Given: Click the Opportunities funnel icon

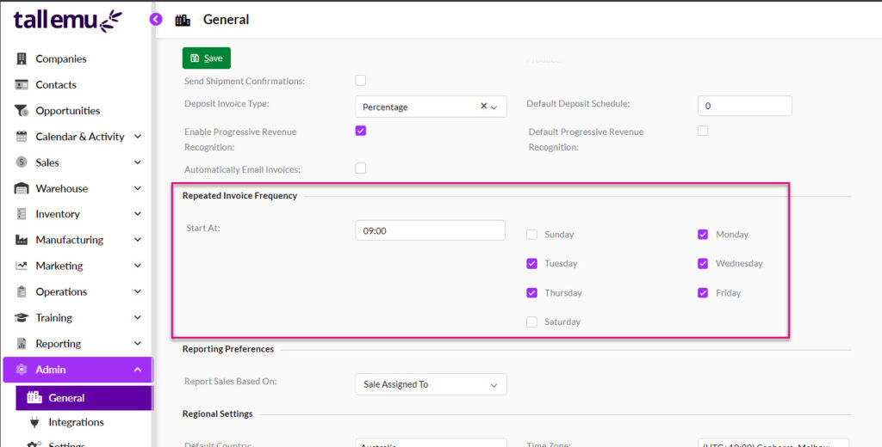Looking at the screenshot, I should click(22, 111).
